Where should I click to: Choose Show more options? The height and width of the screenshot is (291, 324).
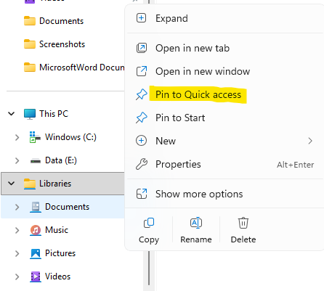click(x=224, y=194)
